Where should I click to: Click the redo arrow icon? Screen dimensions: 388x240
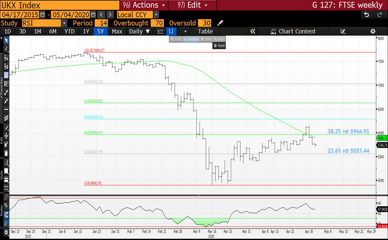pos(380,15)
